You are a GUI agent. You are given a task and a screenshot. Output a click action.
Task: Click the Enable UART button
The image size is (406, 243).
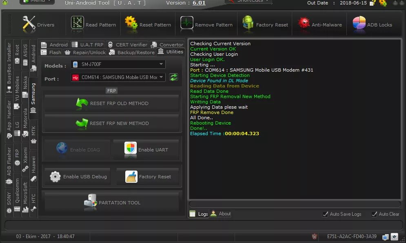tap(146, 149)
